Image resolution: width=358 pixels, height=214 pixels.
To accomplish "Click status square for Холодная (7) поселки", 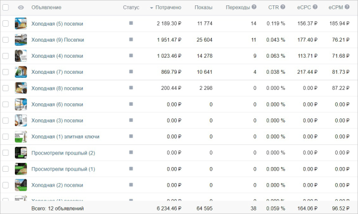I will click(131, 72).
